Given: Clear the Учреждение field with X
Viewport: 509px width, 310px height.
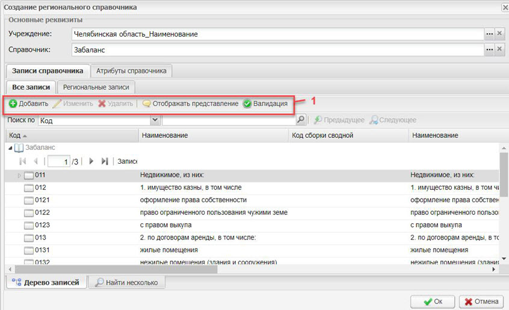Looking at the screenshot, I should coord(500,34).
